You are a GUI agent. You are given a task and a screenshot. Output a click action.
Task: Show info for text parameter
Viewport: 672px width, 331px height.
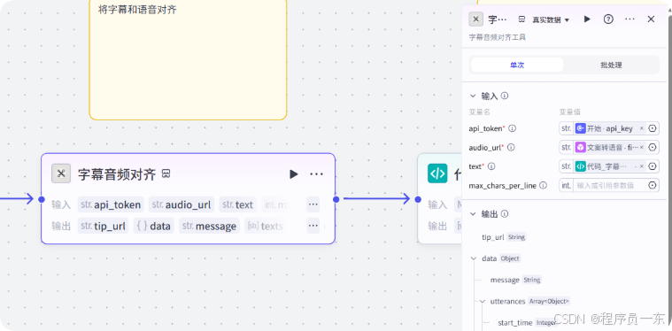(491, 166)
